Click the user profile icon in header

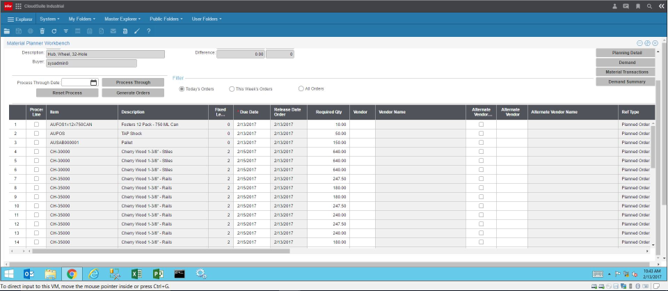[614, 6]
